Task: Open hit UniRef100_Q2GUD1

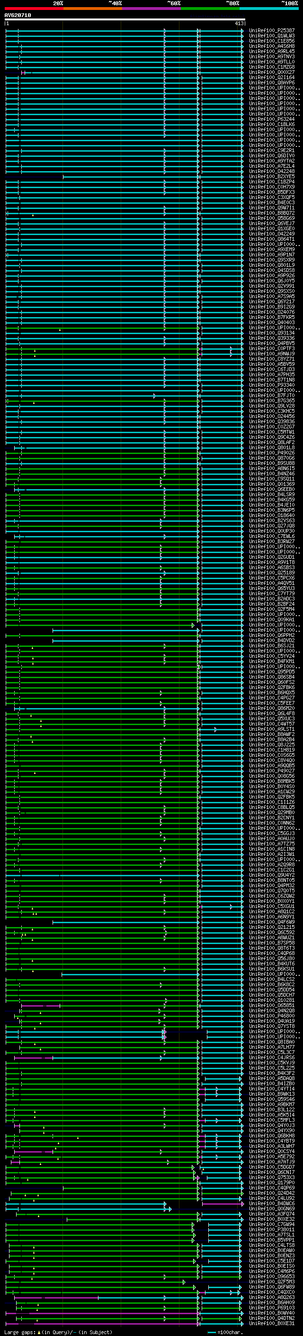Action: 272,557
